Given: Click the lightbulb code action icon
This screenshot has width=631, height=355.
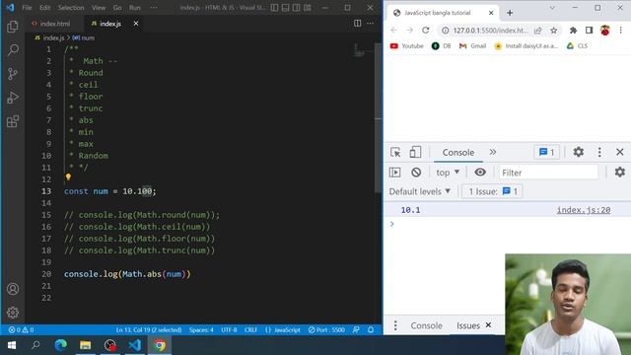Looking at the screenshot, I should 68,177.
